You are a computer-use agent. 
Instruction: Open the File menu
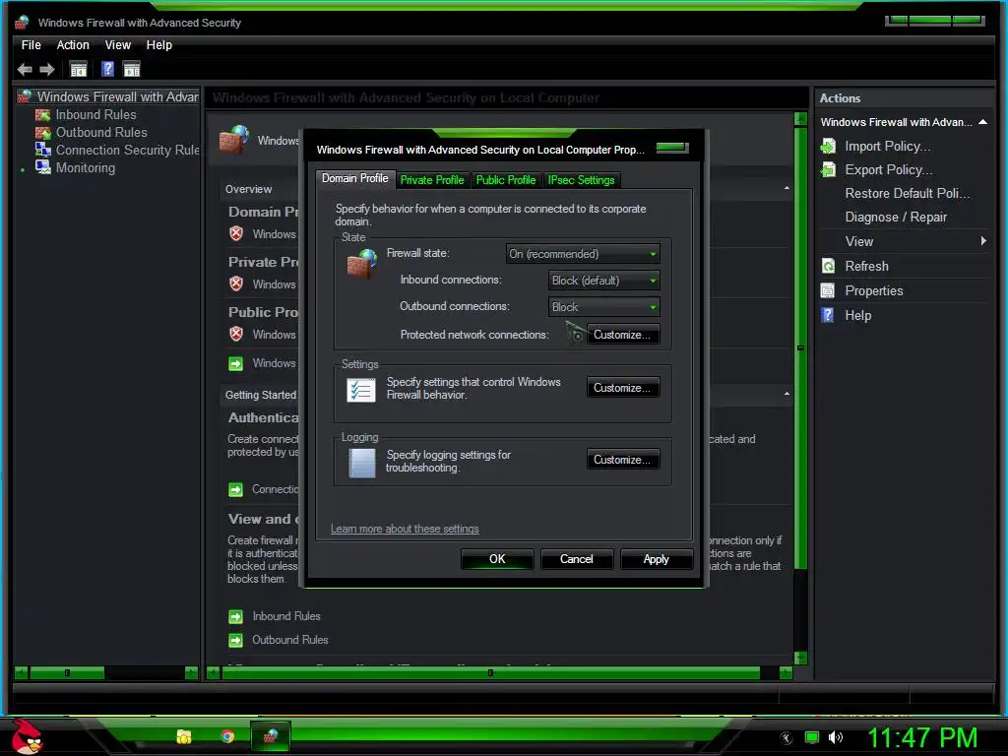pyautogui.click(x=31, y=45)
